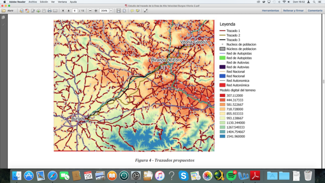Open the Trash in the Dock

[x=308, y=176]
